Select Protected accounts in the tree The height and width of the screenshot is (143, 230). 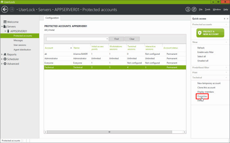[x=23, y=36]
